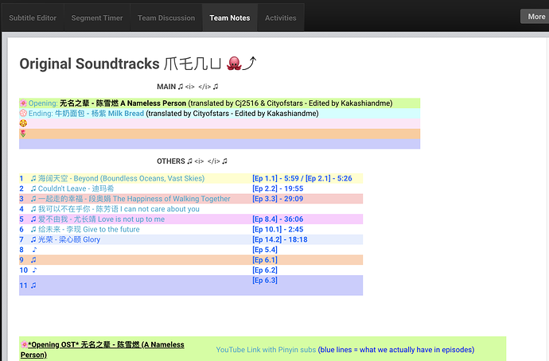Switch to the Segment Timer tab
This screenshot has width=549, height=361.
tap(97, 17)
